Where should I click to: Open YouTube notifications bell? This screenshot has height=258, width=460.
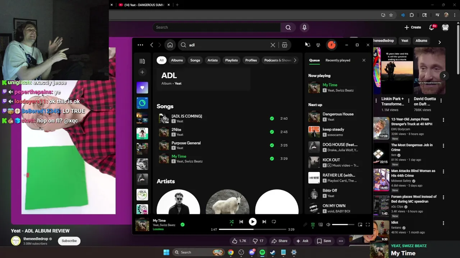coord(432,27)
